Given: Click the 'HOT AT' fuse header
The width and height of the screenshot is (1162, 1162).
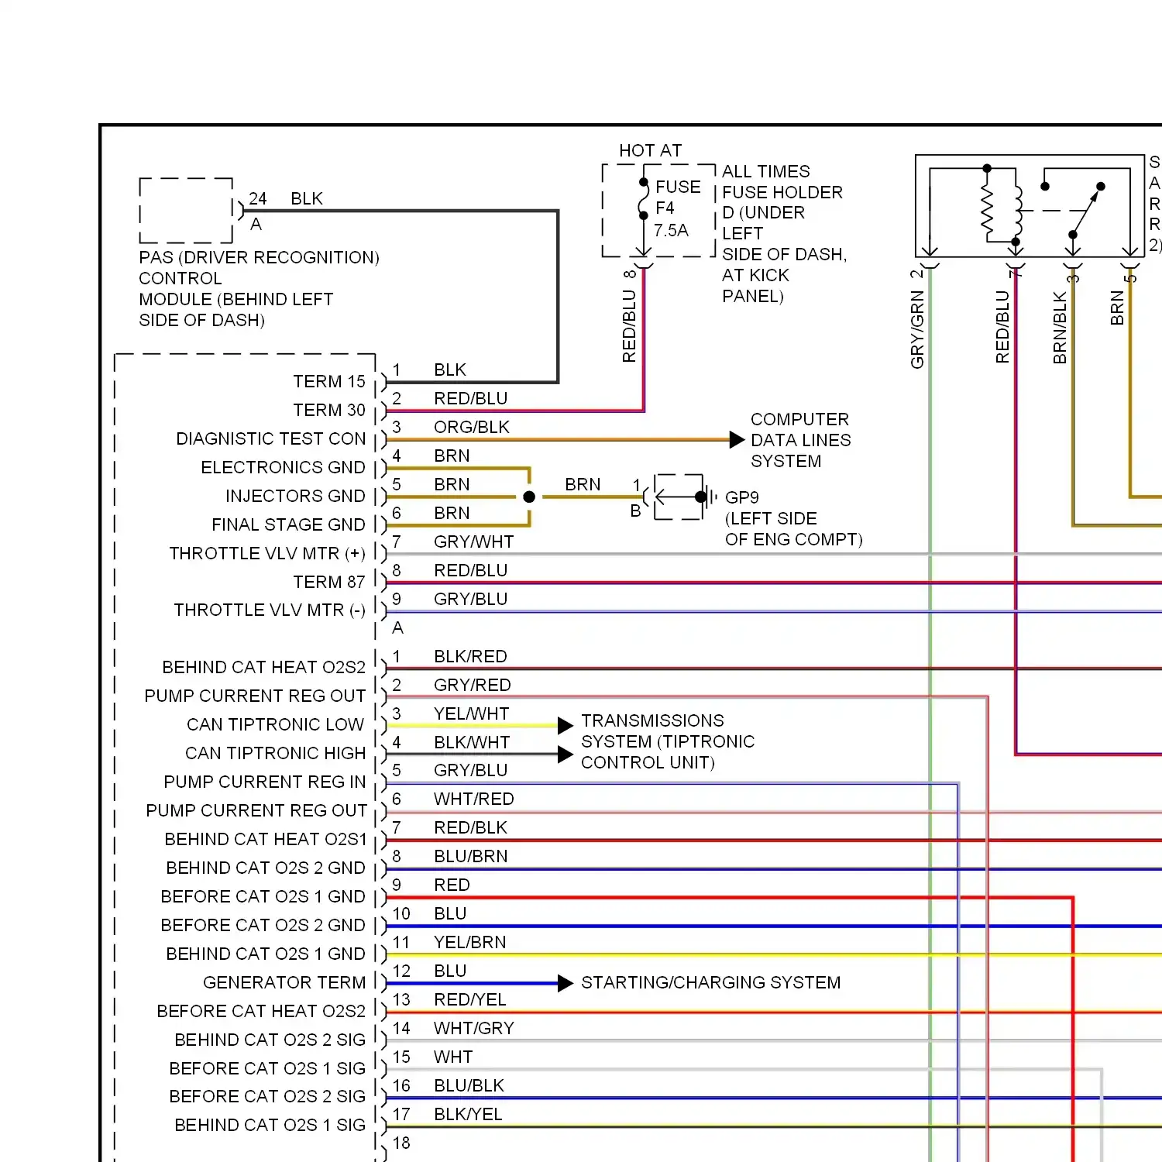Looking at the screenshot, I should [x=651, y=150].
